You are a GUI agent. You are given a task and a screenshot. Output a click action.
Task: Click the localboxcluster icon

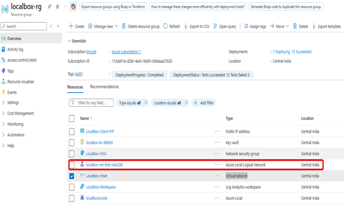[x=82, y=197]
